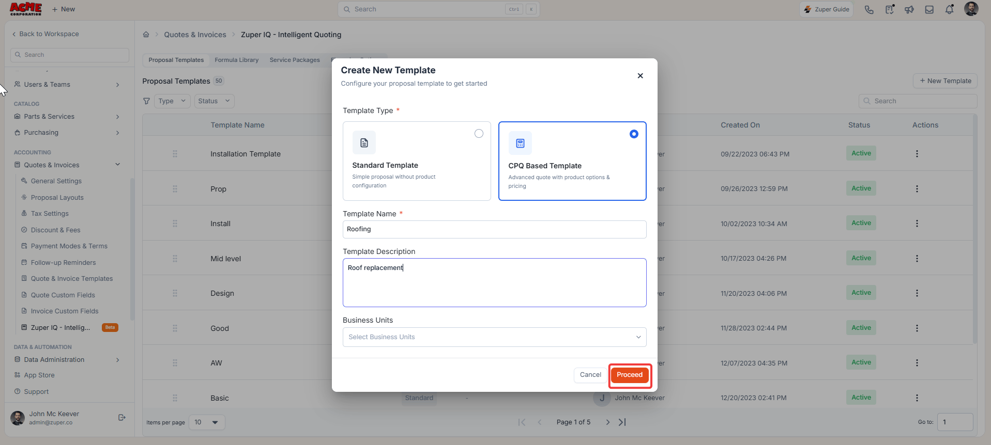Open the phone dialer icon in top bar

[x=869, y=9]
